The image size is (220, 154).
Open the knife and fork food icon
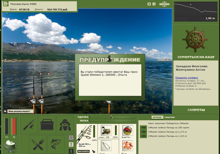click(x=38, y=144)
